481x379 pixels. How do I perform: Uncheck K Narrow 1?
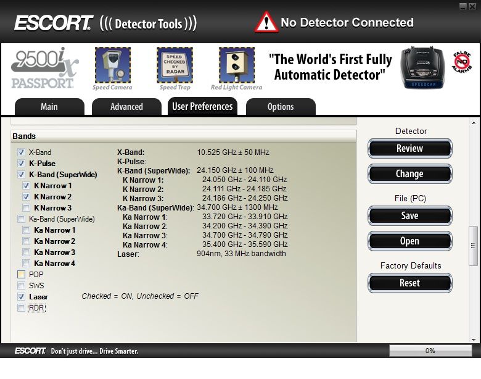(x=26, y=186)
